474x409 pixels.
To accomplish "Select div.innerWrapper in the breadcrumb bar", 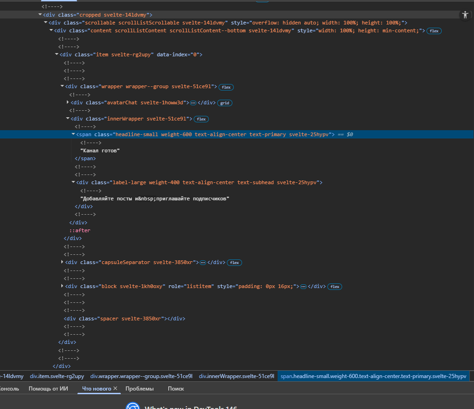I will (x=236, y=376).
